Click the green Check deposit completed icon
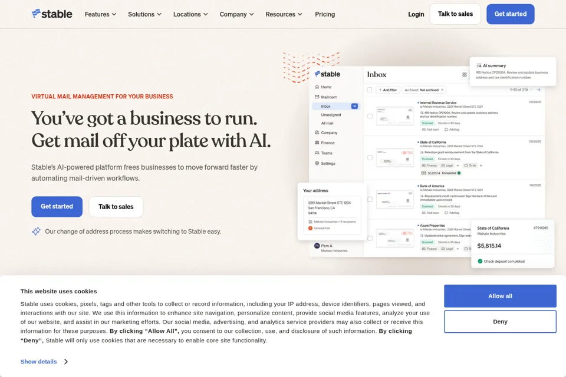This screenshot has height=377, width=566. [480, 261]
